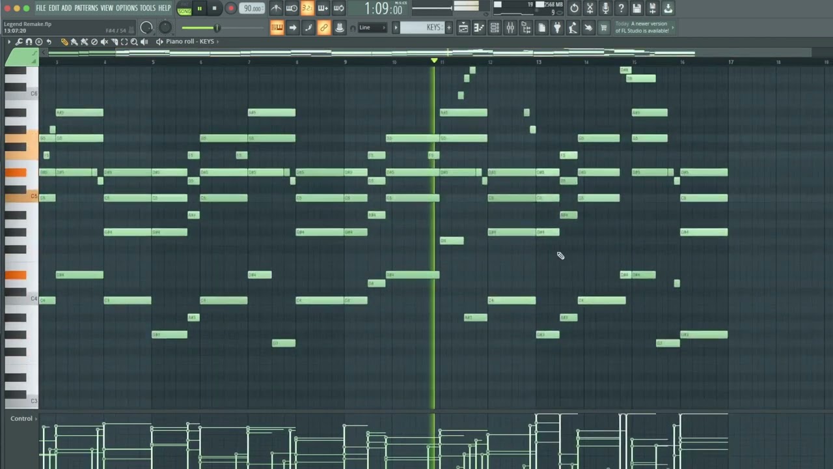
Task: Toggle typing keyboard to piano icon
Action: click(x=277, y=27)
